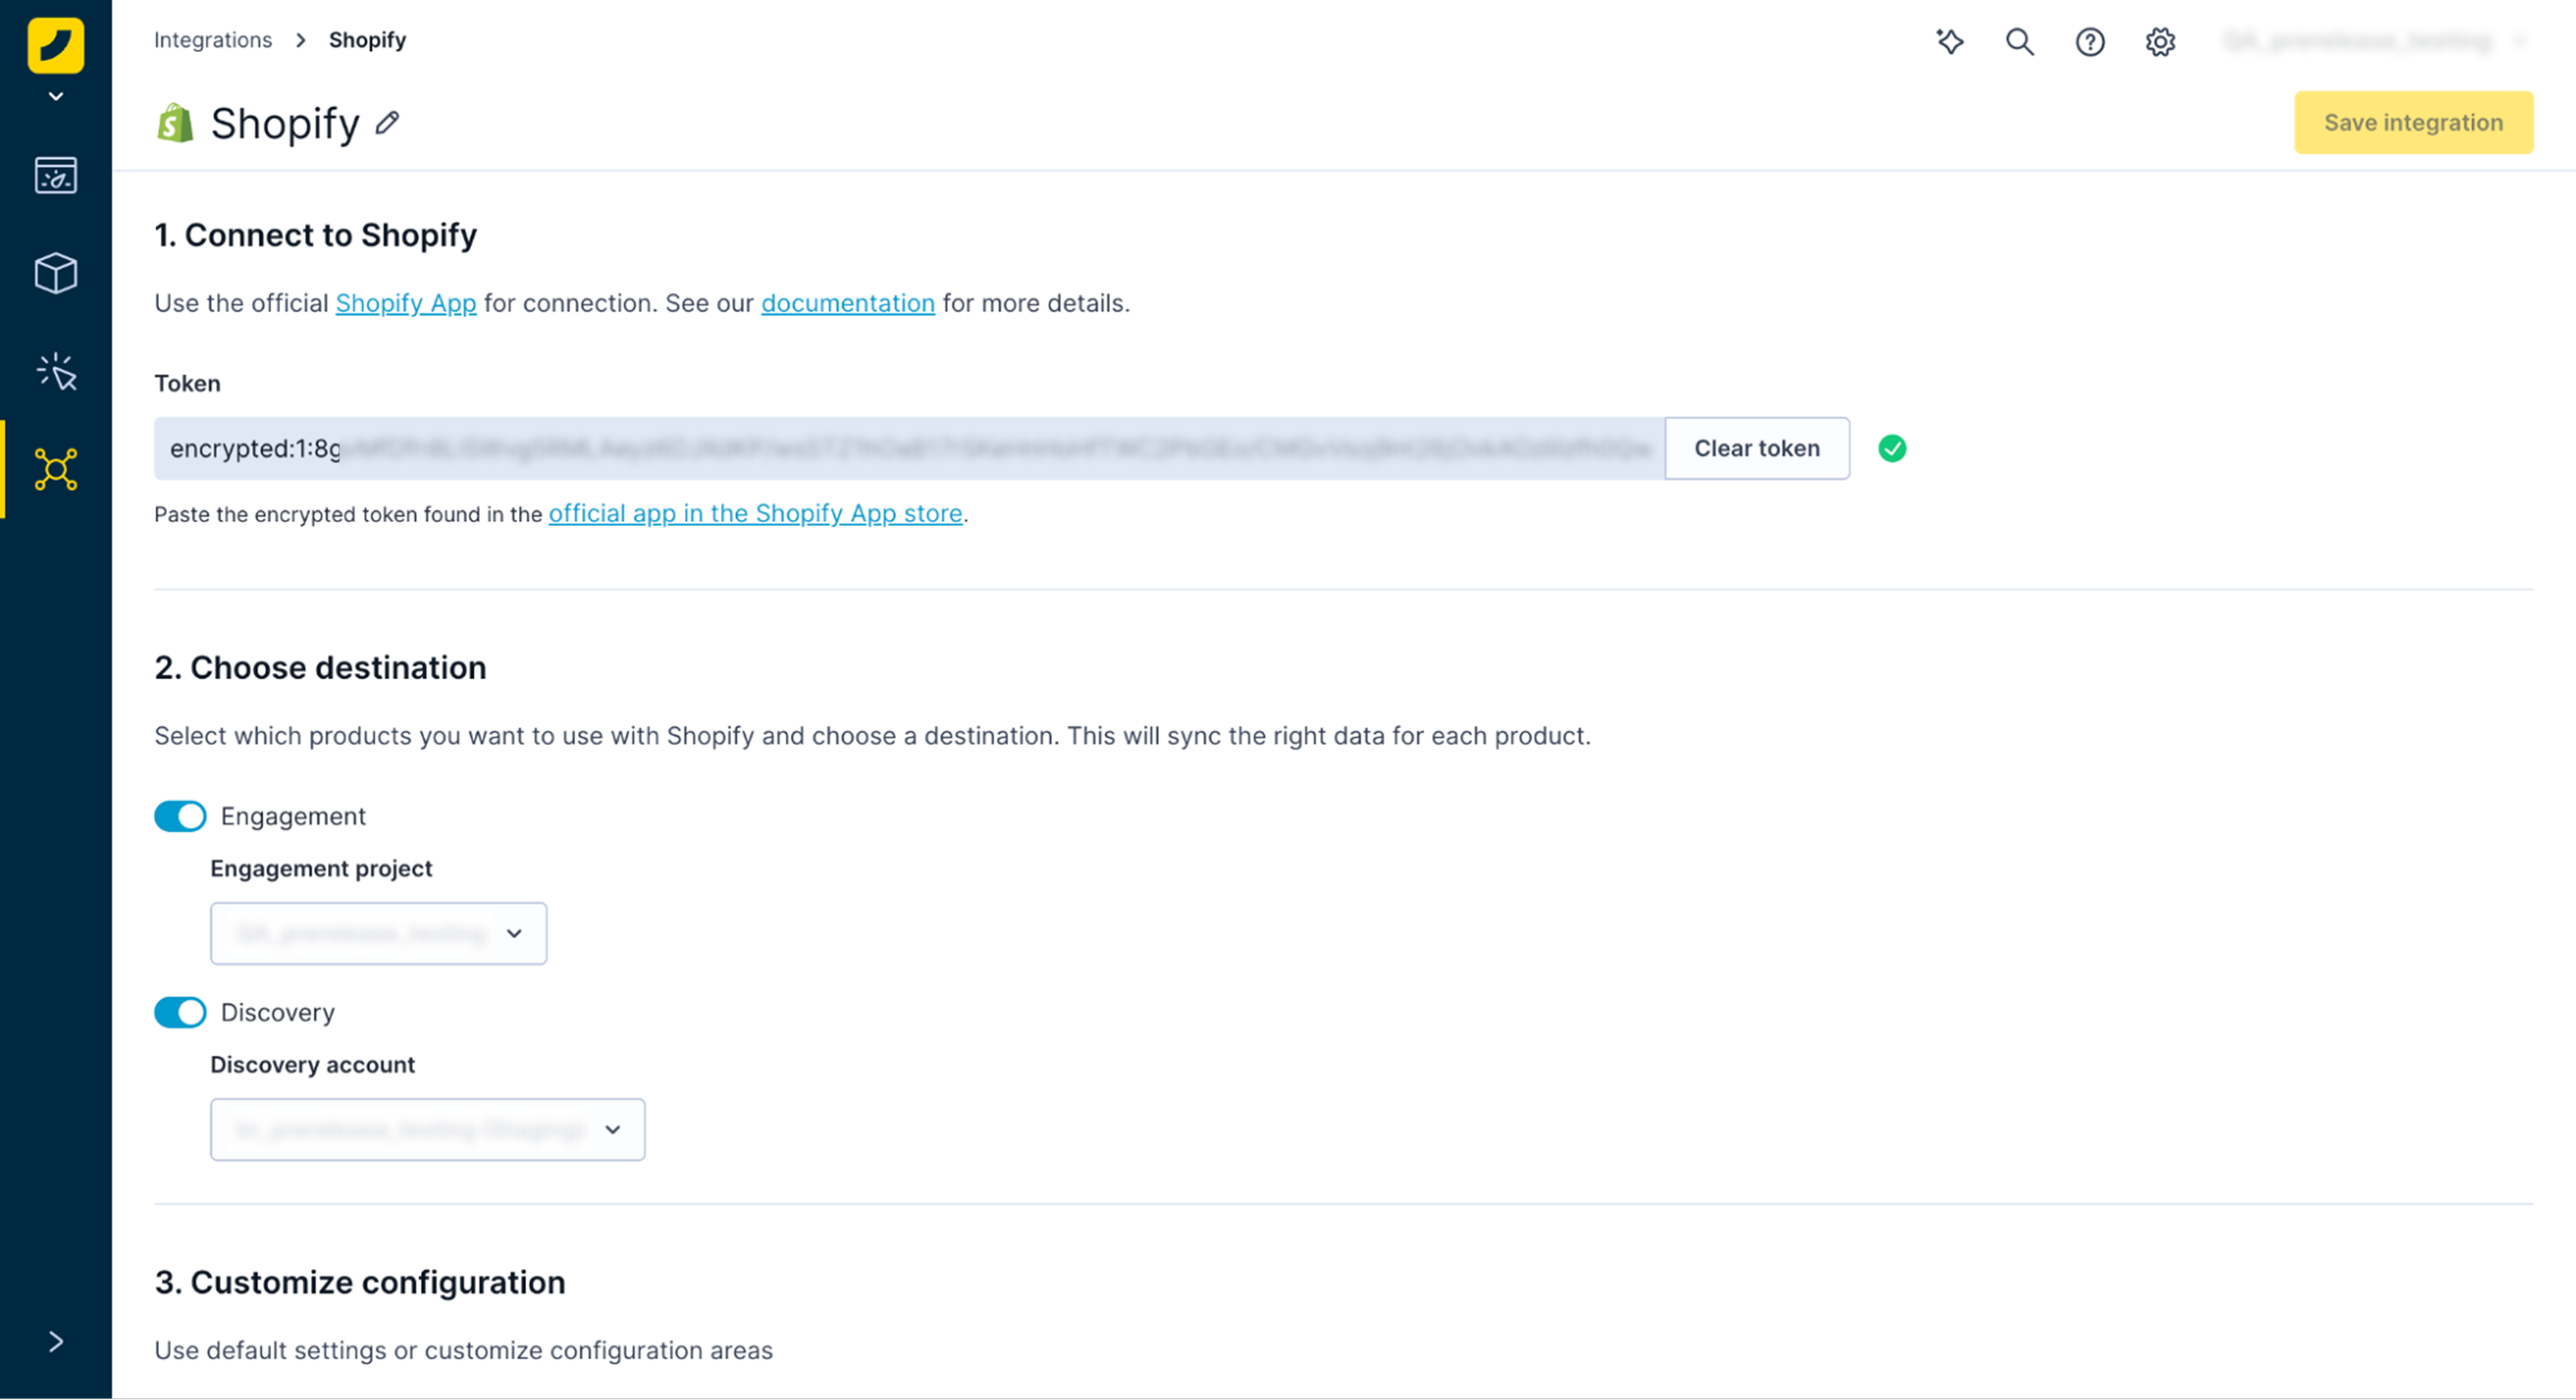Click the '3. Customize configuration' heading
The image size is (2576, 1400).
tap(360, 1282)
